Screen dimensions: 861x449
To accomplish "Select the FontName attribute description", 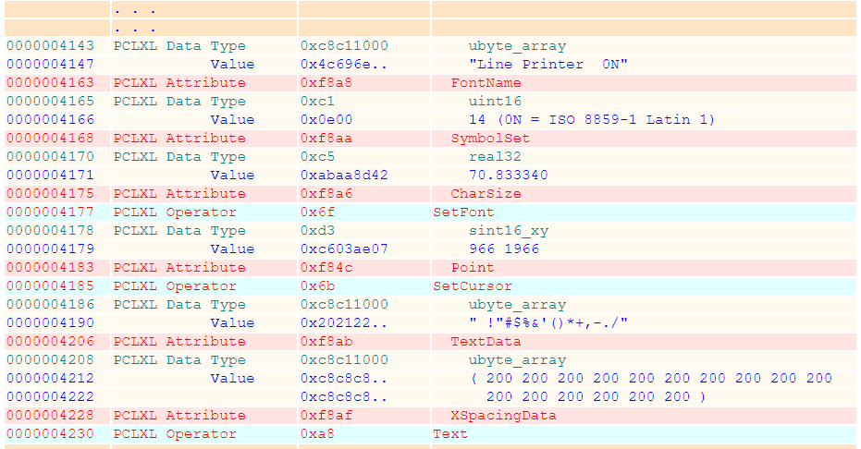I will [x=486, y=83].
